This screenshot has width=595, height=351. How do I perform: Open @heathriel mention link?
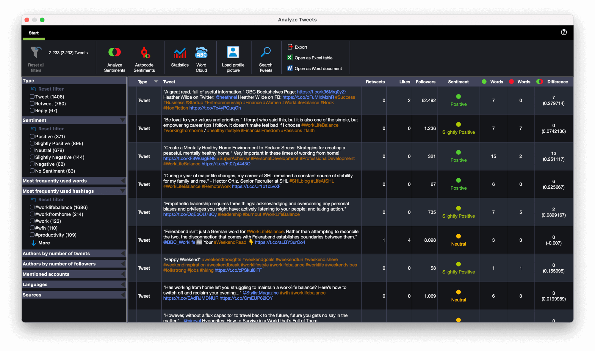tap(226, 97)
